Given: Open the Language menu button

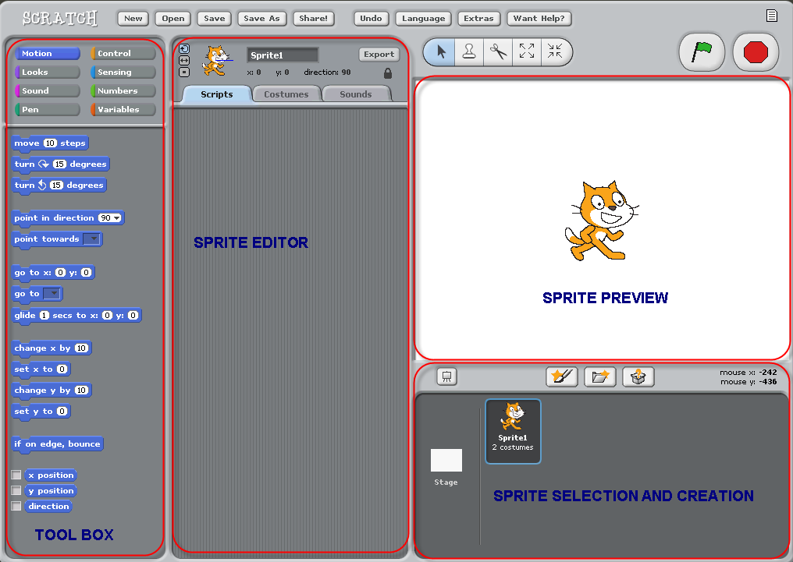Looking at the screenshot, I should click(423, 18).
